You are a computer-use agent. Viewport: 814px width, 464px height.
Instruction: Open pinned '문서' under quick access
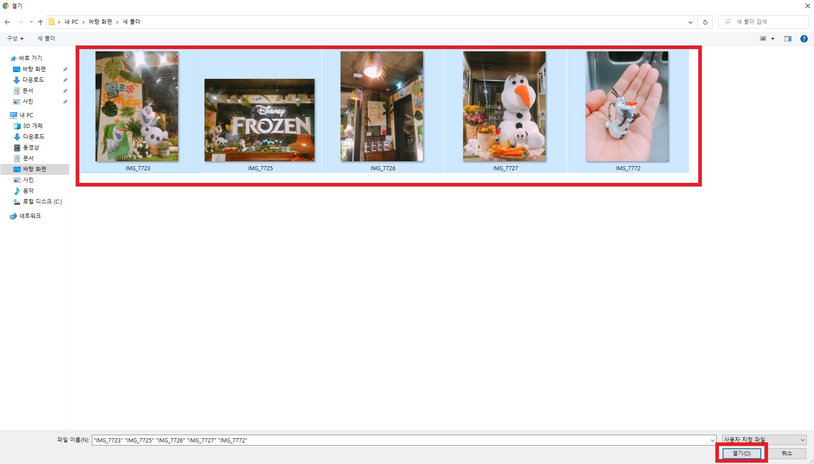pos(28,91)
